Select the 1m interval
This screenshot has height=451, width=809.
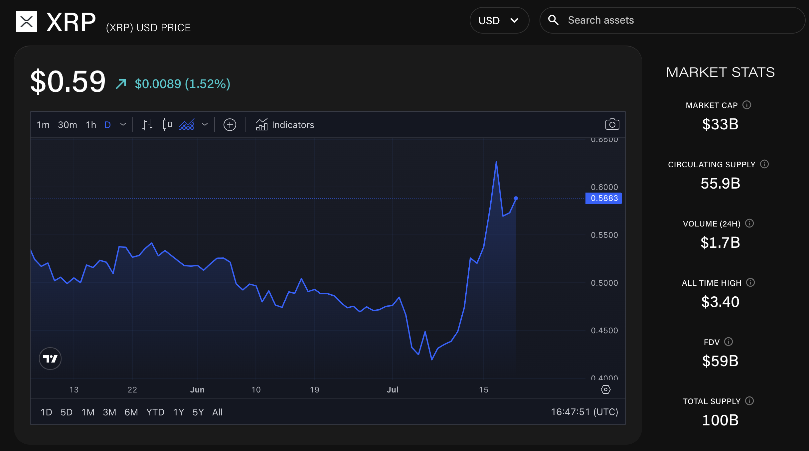pyautogui.click(x=43, y=125)
